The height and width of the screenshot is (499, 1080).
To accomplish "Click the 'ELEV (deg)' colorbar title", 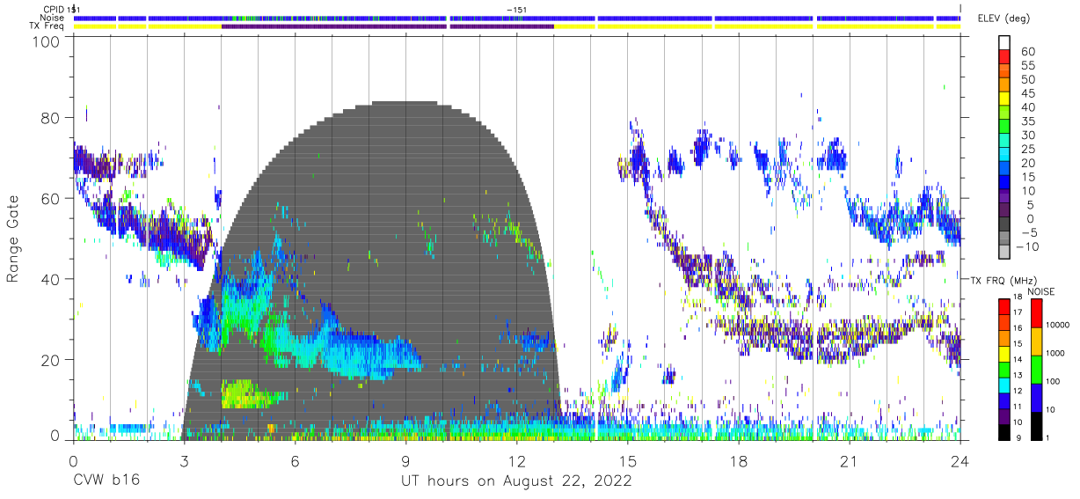I will tap(1003, 18).
